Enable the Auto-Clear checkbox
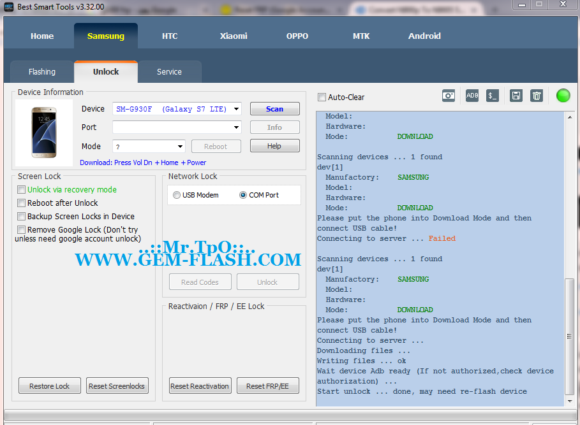 pos(322,97)
